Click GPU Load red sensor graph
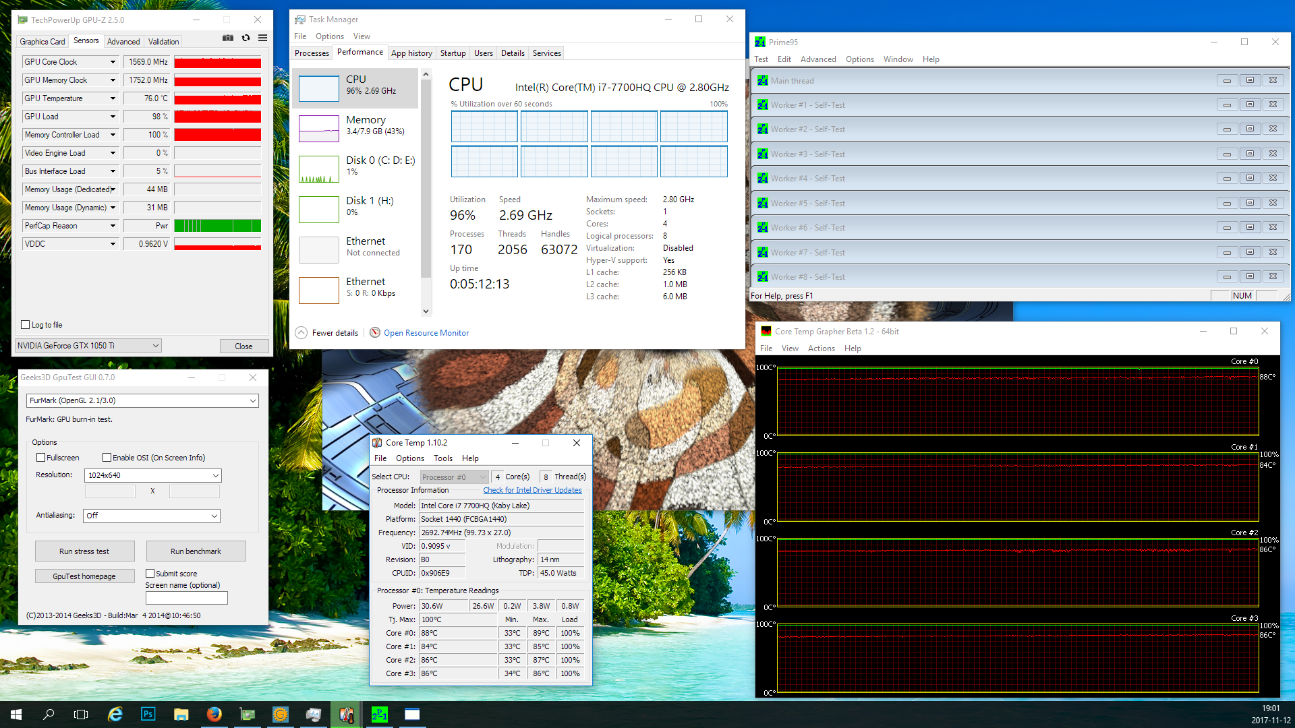The height and width of the screenshot is (728, 1295). 217,117
